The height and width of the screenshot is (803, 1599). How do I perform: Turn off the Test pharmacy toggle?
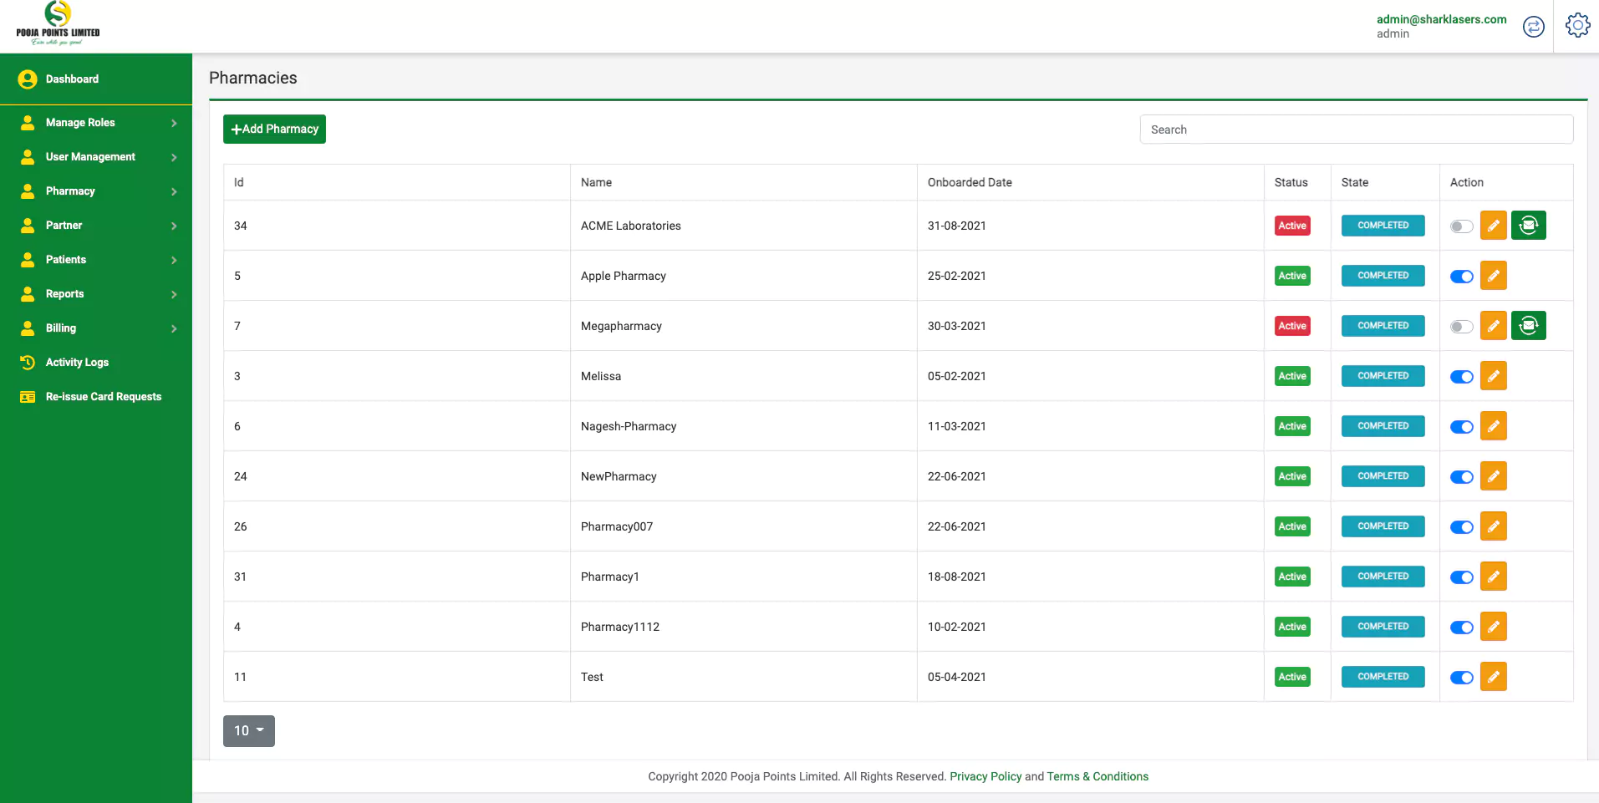click(x=1461, y=678)
